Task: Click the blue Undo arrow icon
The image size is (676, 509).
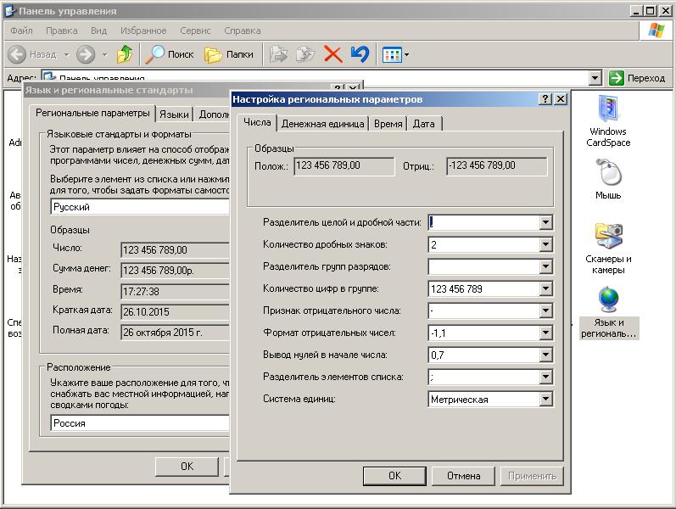Action: coord(360,54)
